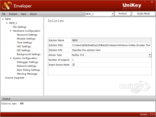Select Hardware Configuration item
Screen dimensions: 156x117
click(x=27, y=31)
